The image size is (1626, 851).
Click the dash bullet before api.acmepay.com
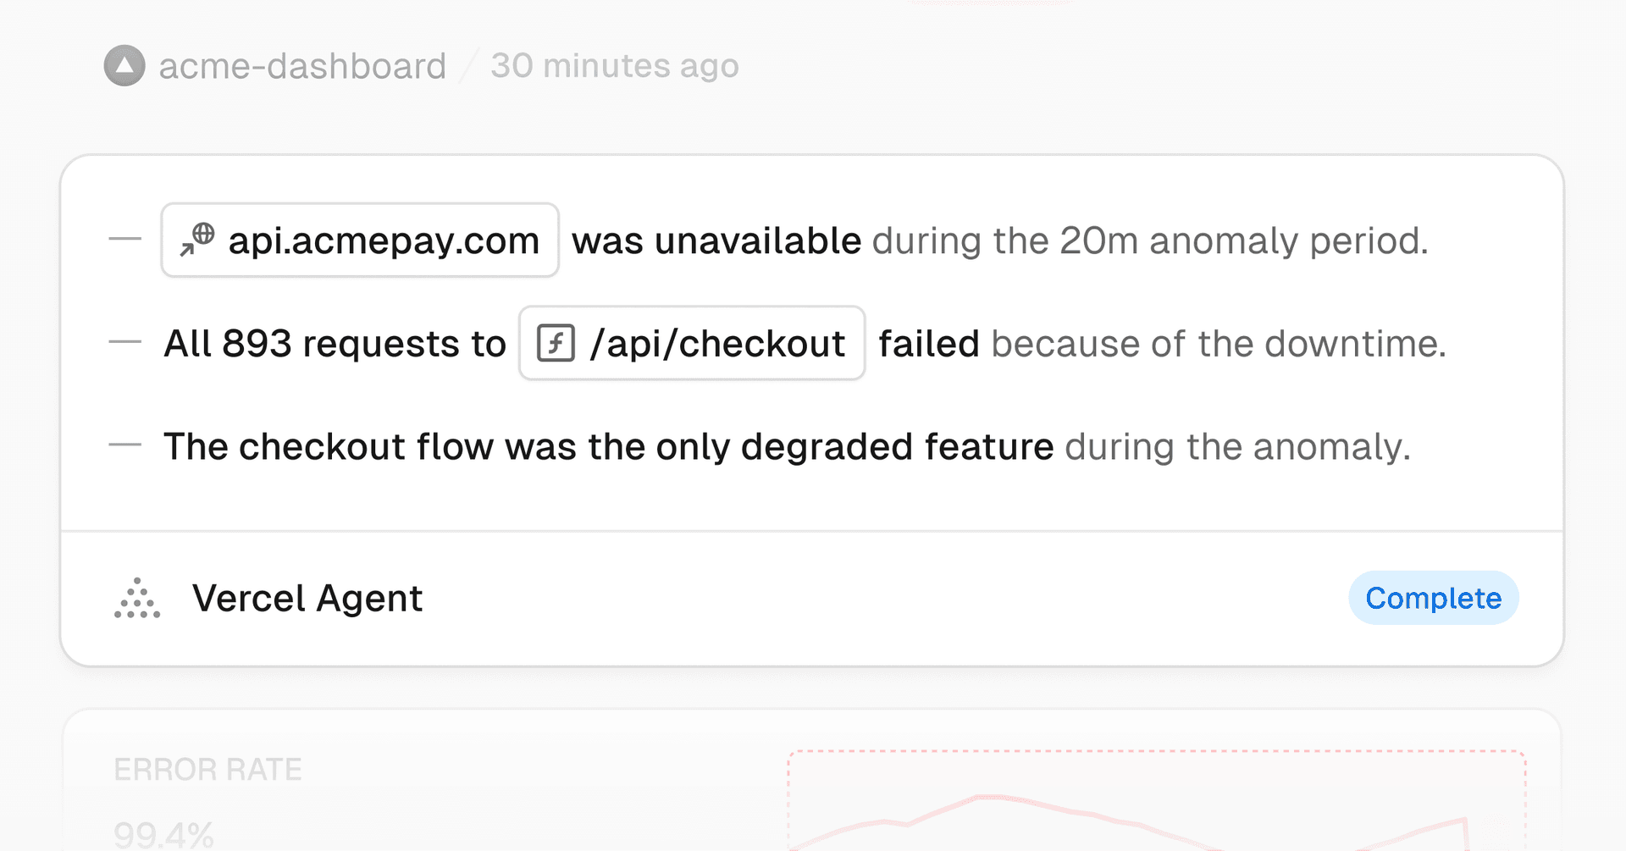tap(125, 240)
